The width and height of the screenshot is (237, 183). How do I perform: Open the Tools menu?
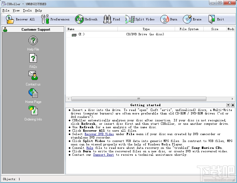pyautogui.click(x=27, y=10)
